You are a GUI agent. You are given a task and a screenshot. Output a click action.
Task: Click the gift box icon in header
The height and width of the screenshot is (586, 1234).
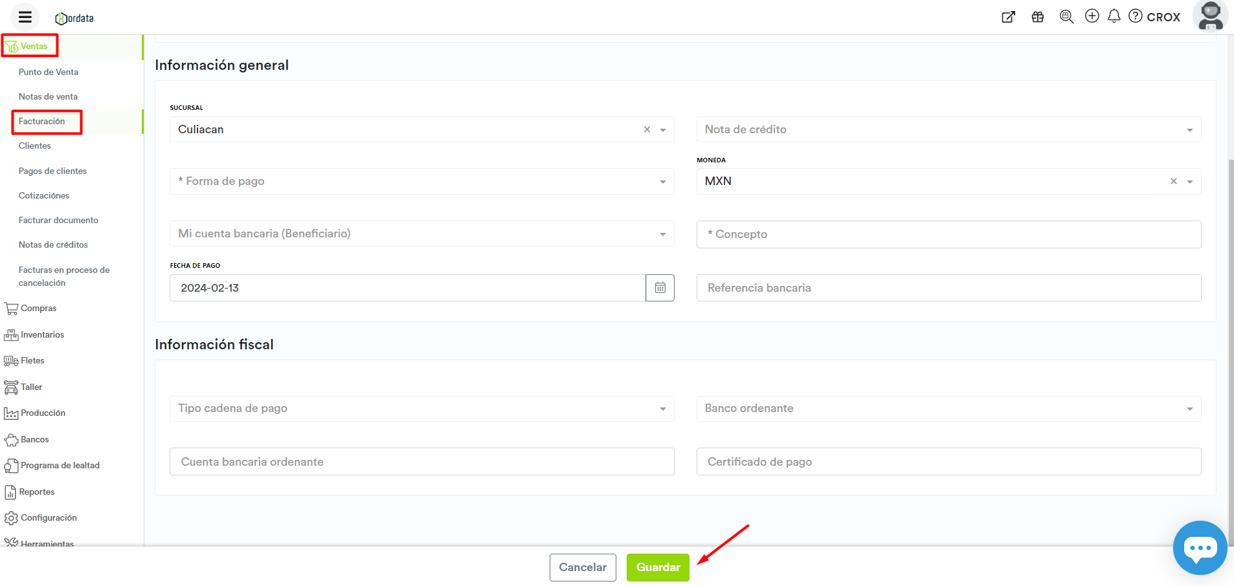(x=1038, y=17)
